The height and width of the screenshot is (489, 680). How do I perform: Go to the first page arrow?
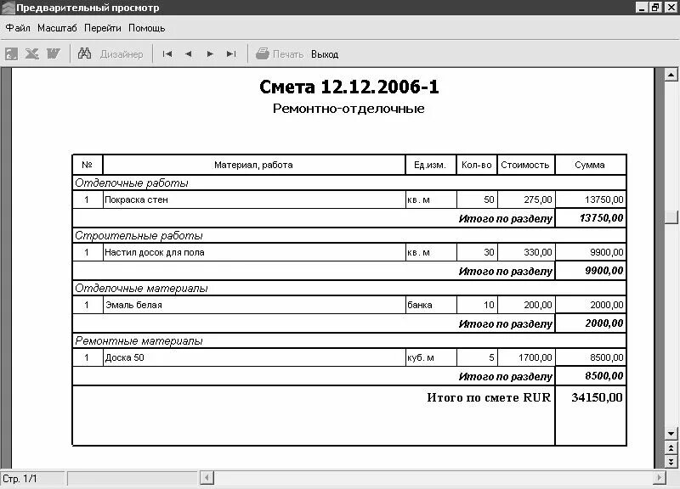tap(167, 54)
